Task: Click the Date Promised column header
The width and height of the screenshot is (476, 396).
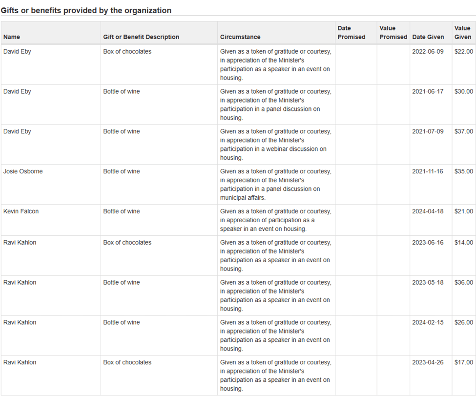Action: point(351,33)
